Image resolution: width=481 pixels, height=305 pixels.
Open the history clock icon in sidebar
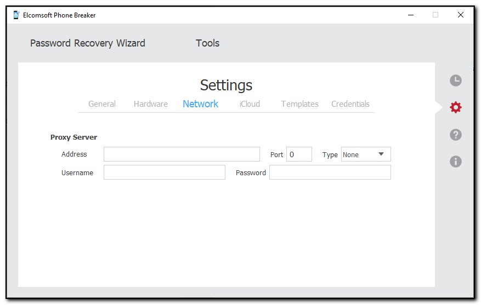[455, 80]
